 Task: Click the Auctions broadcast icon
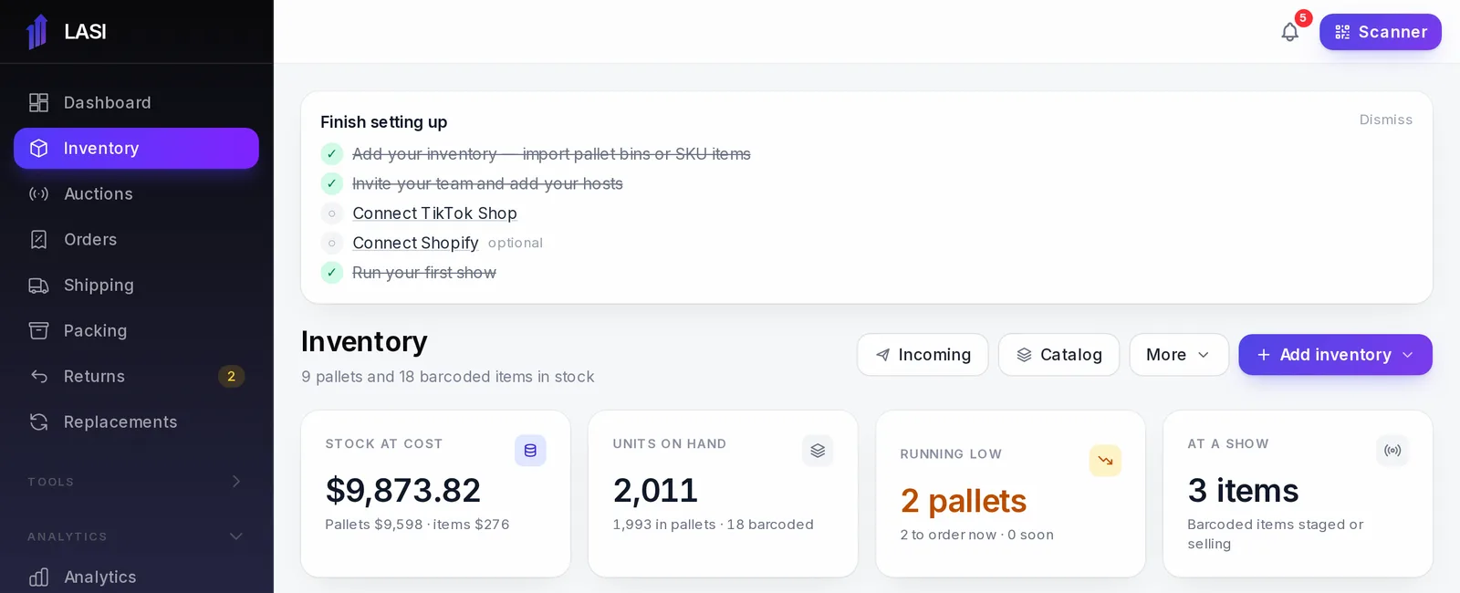38,194
